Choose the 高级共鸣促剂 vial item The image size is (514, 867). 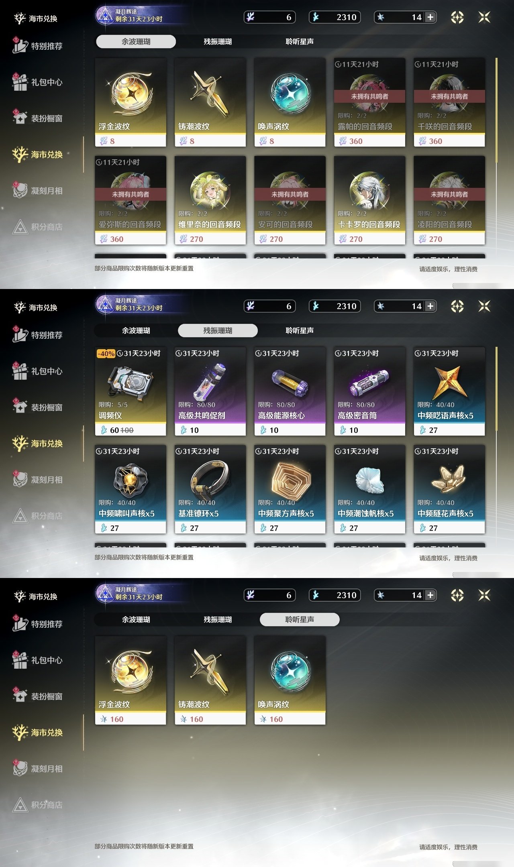pyautogui.click(x=210, y=392)
